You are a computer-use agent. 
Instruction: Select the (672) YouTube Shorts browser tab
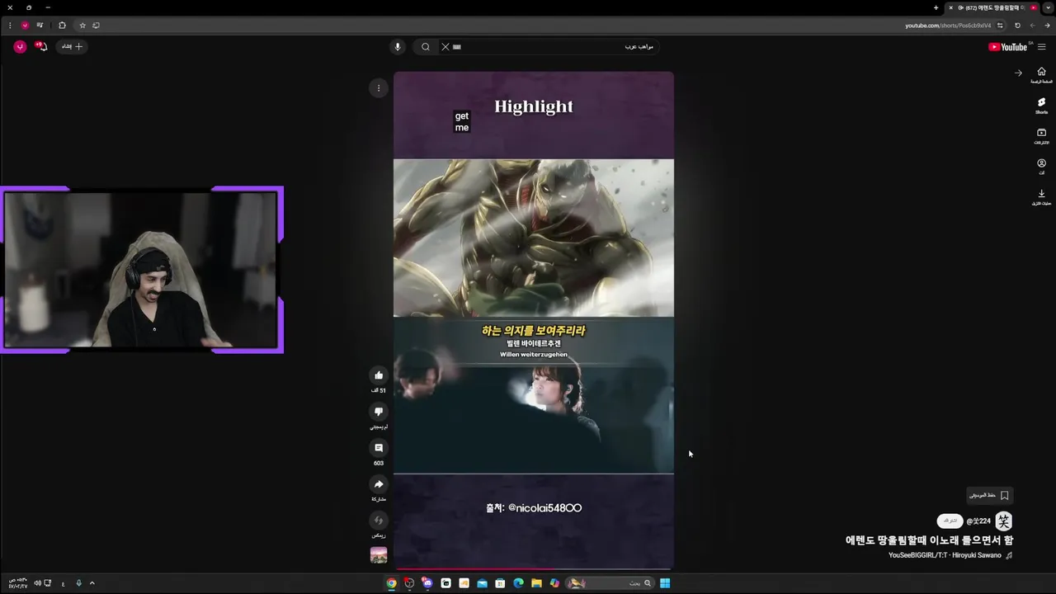click(992, 7)
